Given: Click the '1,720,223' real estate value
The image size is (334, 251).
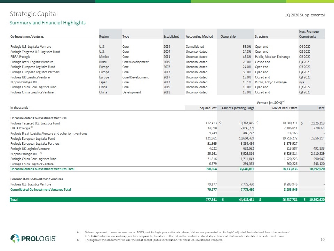Looking at the screenshot, I should coord(291,159).
